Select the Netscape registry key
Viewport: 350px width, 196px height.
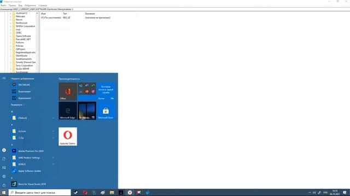pos(20,16)
